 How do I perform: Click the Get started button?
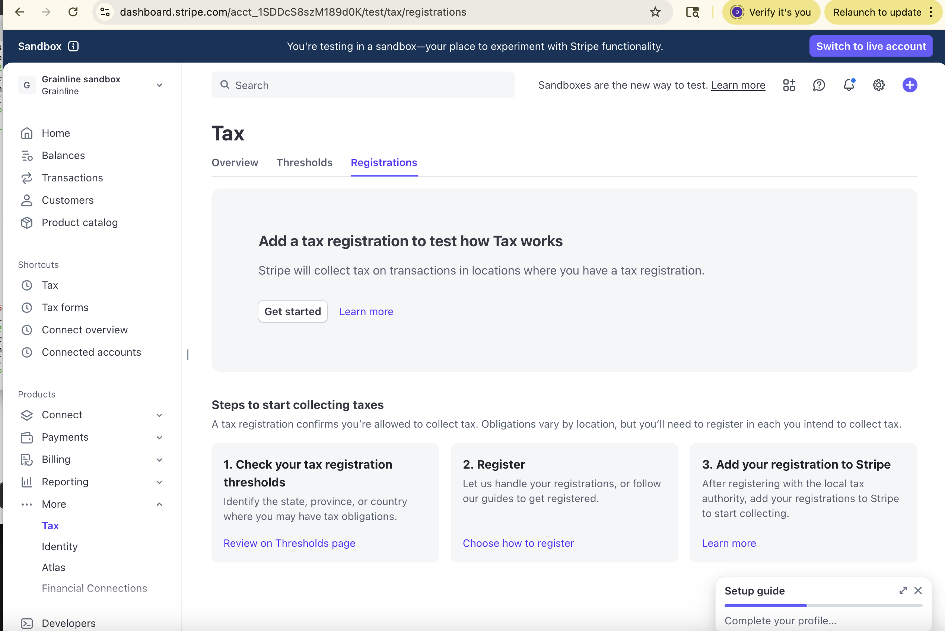(x=292, y=311)
